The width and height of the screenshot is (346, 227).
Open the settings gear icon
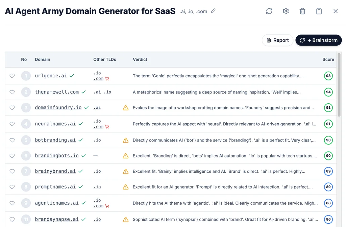[x=286, y=11]
